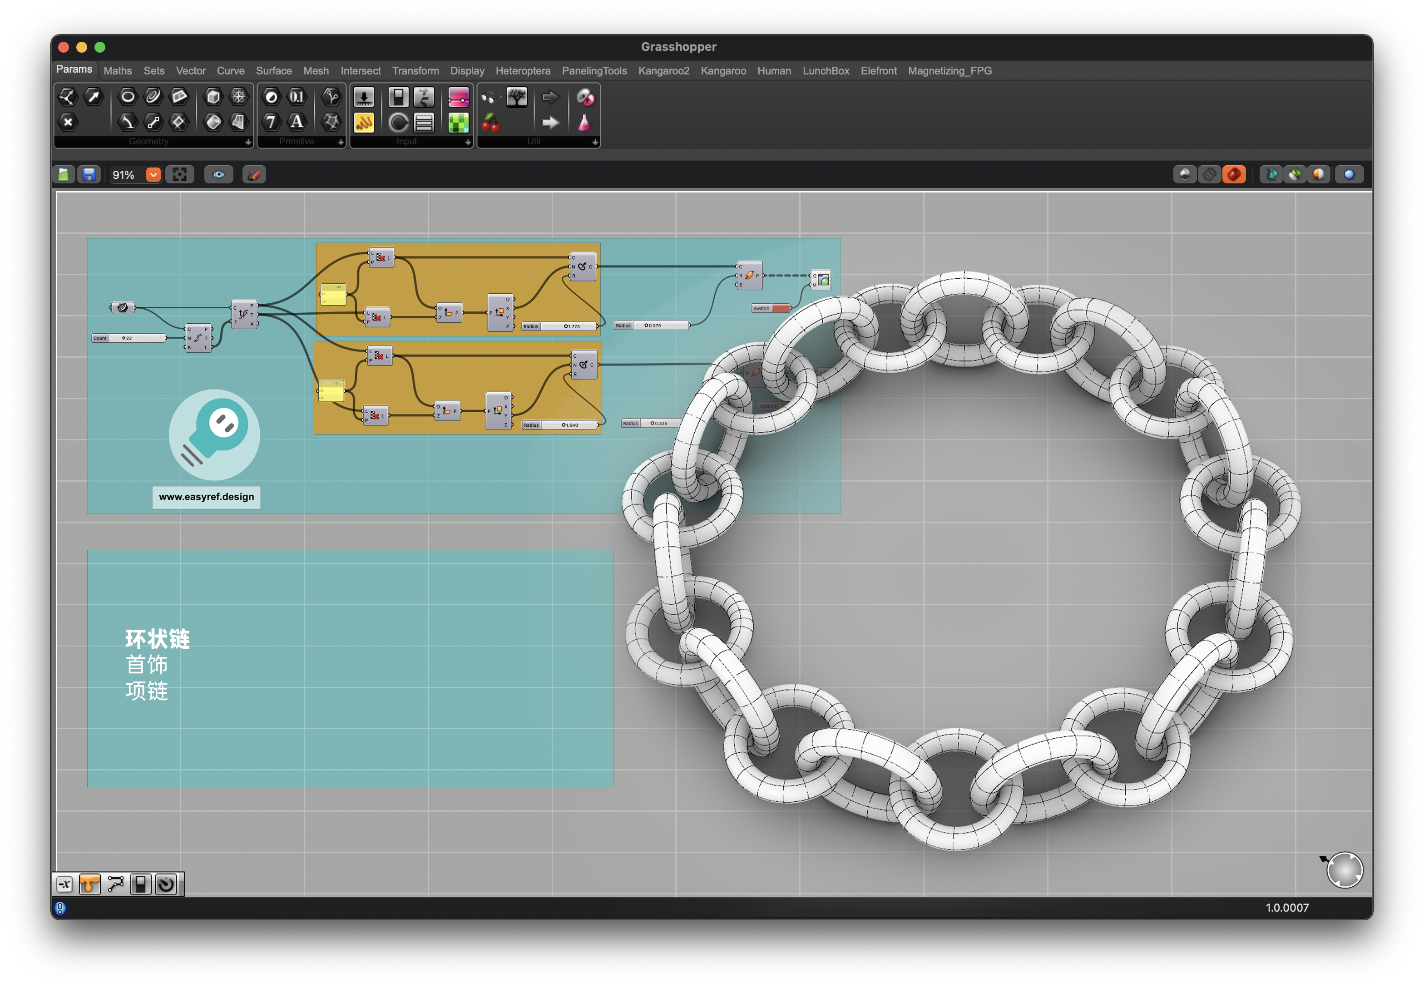This screenshot has height=987, width=1424.
Task: Select the Circle parameter icon
Action: pos(128,96)
